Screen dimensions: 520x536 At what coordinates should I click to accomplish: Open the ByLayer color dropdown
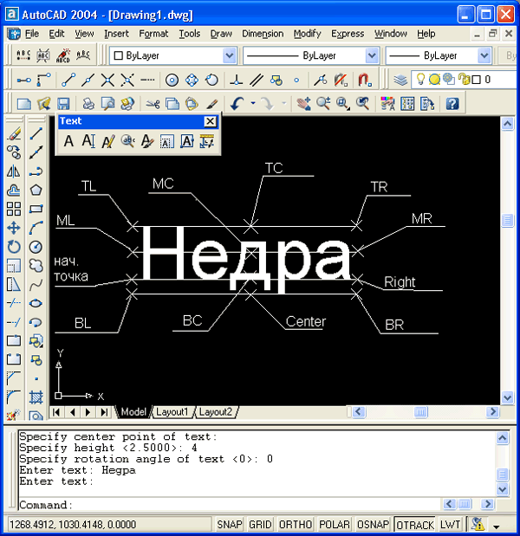click(229, 55)
